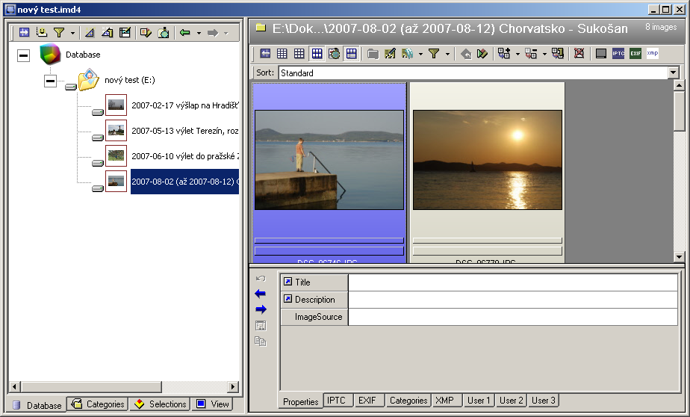Click the Description field link icon
This screenshot has width=690, height=417.
287,299
